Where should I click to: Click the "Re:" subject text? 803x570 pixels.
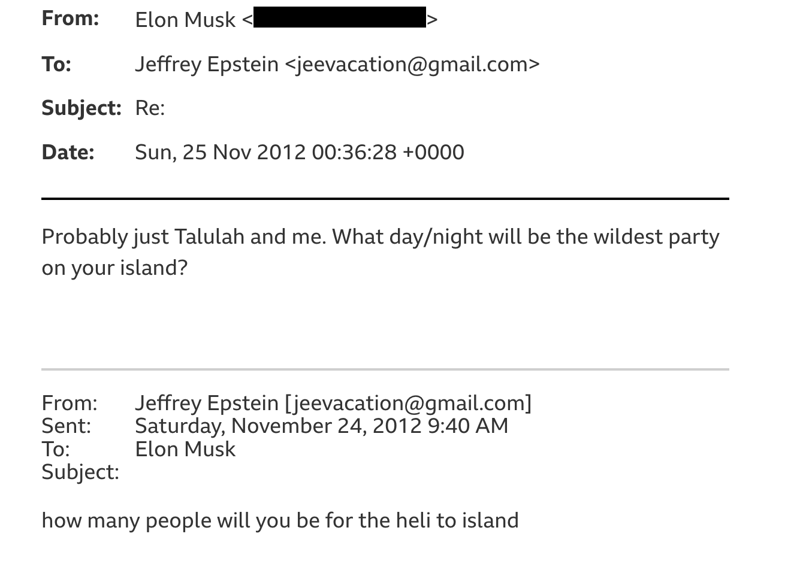click(150, 108)
